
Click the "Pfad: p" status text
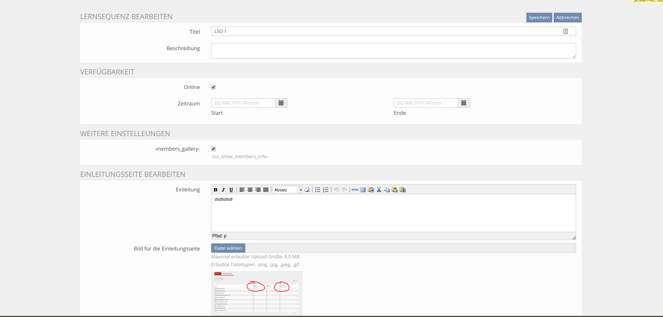(219, 236)
